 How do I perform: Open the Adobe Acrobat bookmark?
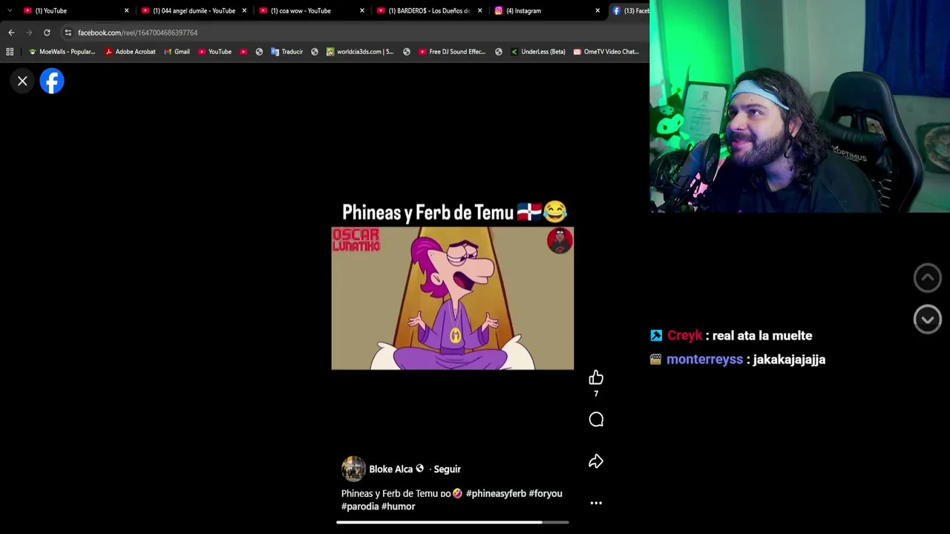pos(131,52)
